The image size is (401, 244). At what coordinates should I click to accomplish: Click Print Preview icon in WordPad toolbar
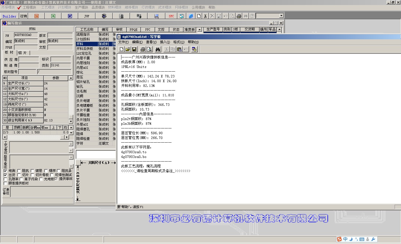pyautogui.click(x=149, y=49)
